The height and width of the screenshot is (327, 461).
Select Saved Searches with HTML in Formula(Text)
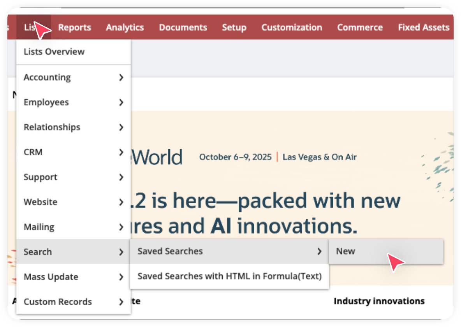229,276
